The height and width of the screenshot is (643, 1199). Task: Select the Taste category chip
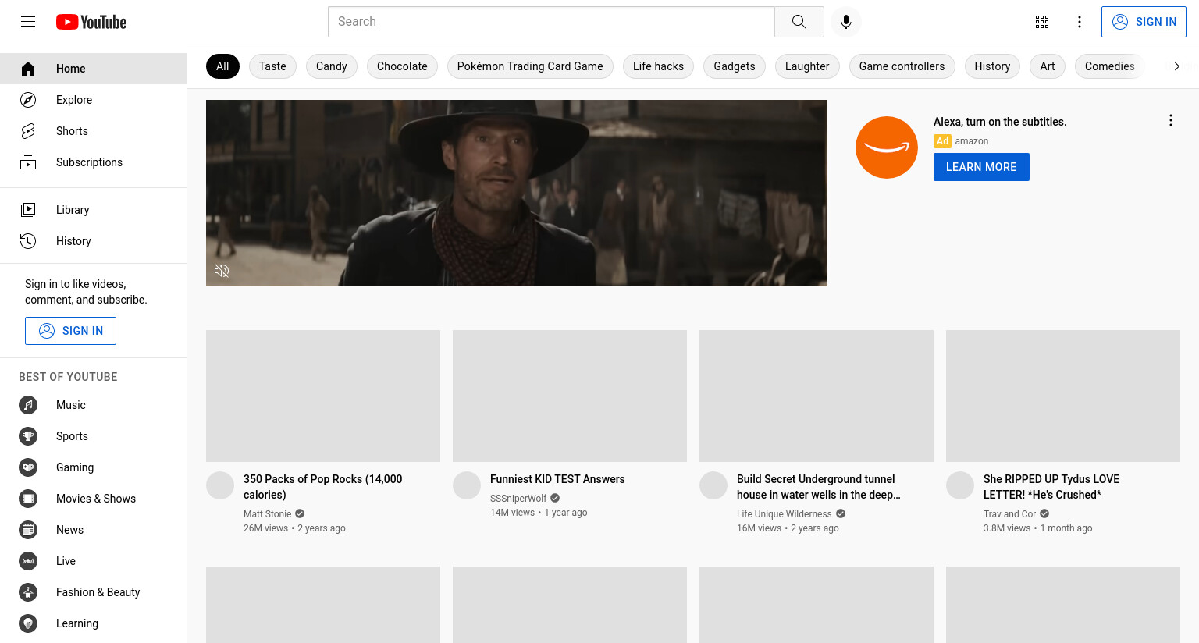[x=272, y=66]
